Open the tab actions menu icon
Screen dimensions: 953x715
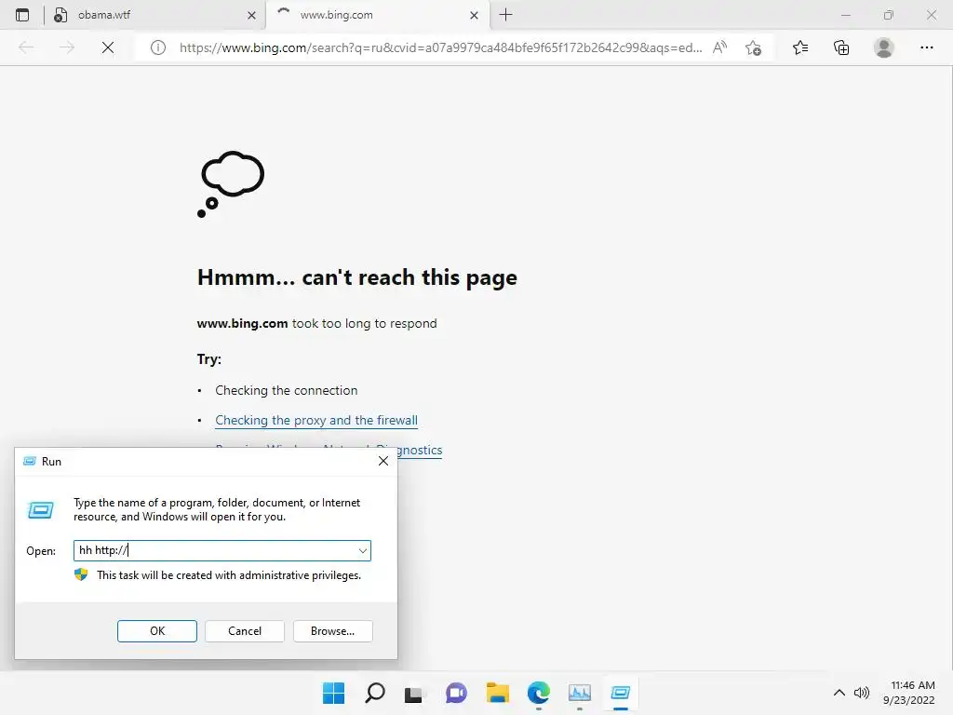click(22, 15)
